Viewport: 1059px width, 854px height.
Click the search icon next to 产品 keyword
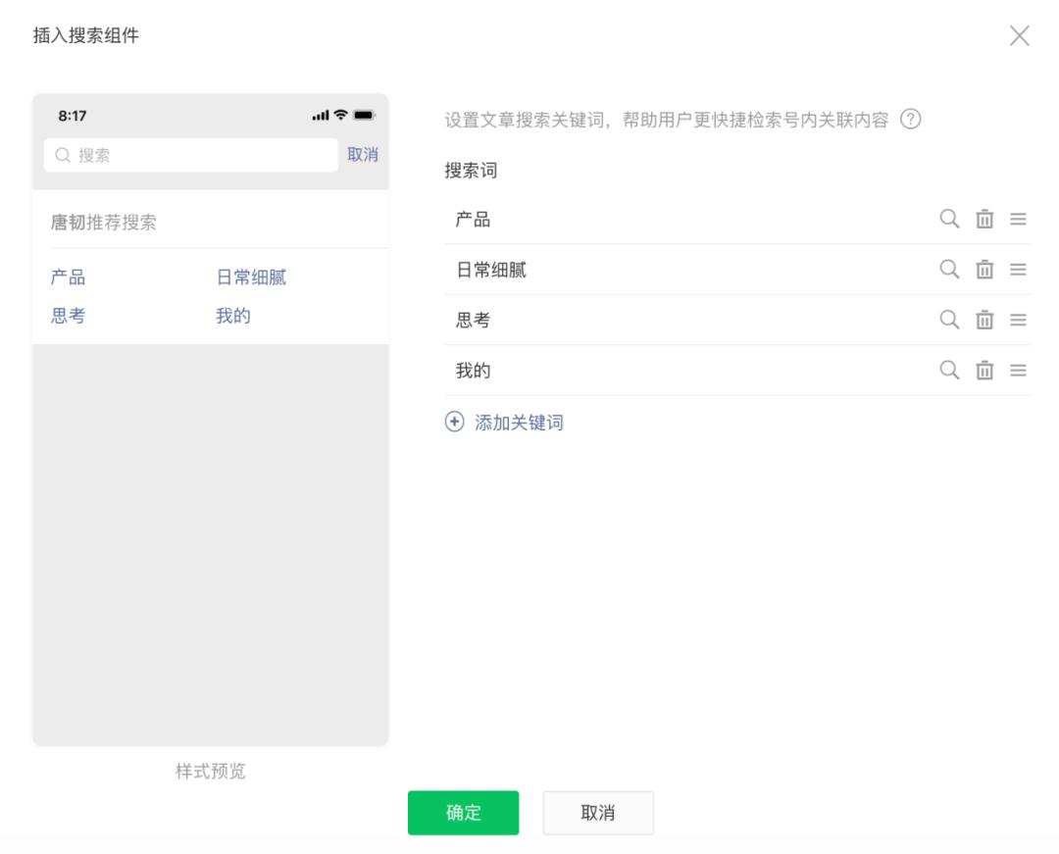tap(948, 220)
